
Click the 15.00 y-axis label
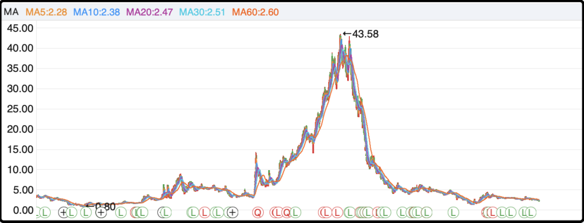(19, 150)
